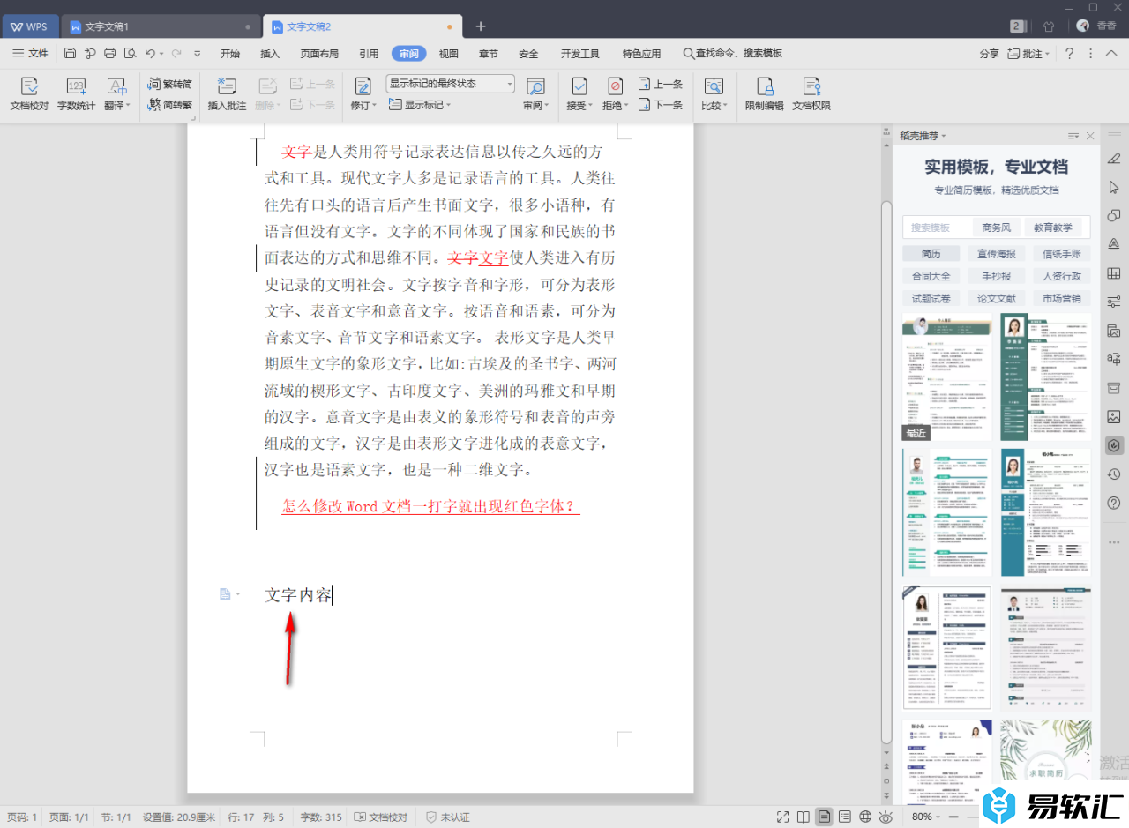This screenshot has height=828, width=1129.
Task: Select the 简历 template category
Action: click(x=931, y=253)
